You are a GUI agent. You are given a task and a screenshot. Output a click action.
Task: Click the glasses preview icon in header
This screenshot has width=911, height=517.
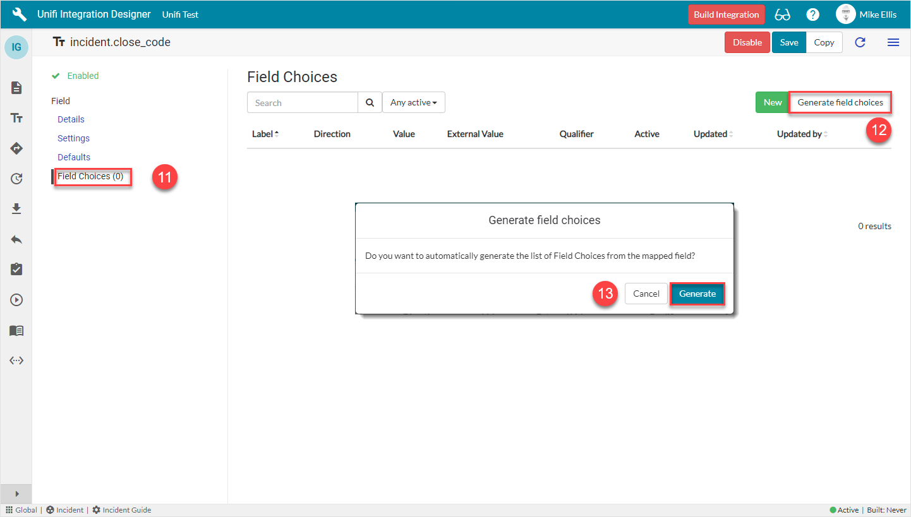coord(782,15)
